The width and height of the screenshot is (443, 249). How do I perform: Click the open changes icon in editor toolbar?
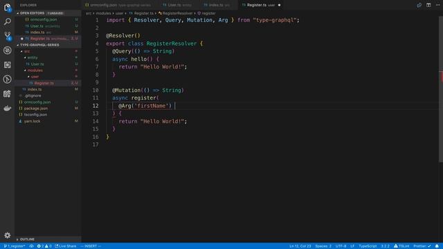419,5
